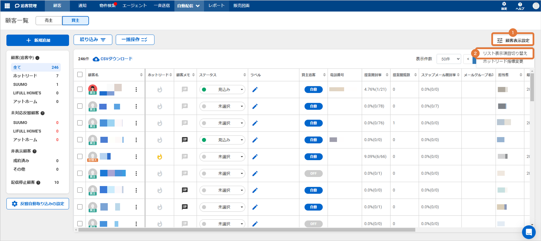Toggle hot lead flame in 4.76%(1/21) row
The width and height of the screenshot is (541, 241).
click(x=160, y=90)
